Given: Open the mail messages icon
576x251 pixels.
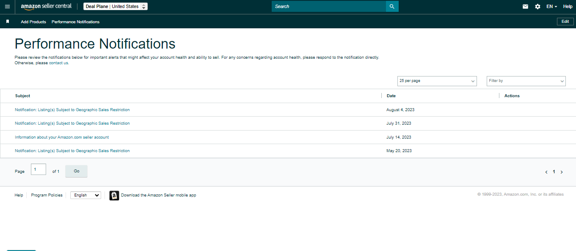Looking at the screenshot, I should click(x=525, y=6).
